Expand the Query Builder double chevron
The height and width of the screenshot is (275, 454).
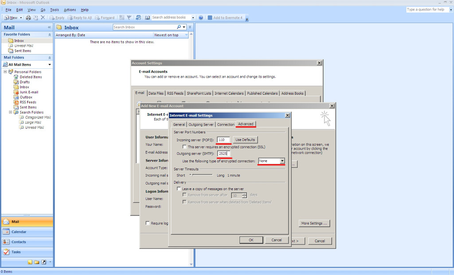pyautogui.click(x=190, y=27)
